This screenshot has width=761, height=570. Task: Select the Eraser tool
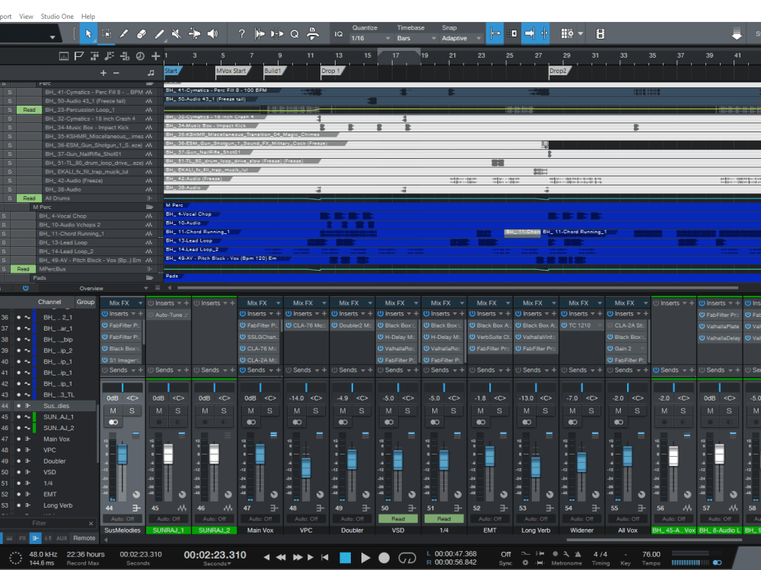[142, 33]
